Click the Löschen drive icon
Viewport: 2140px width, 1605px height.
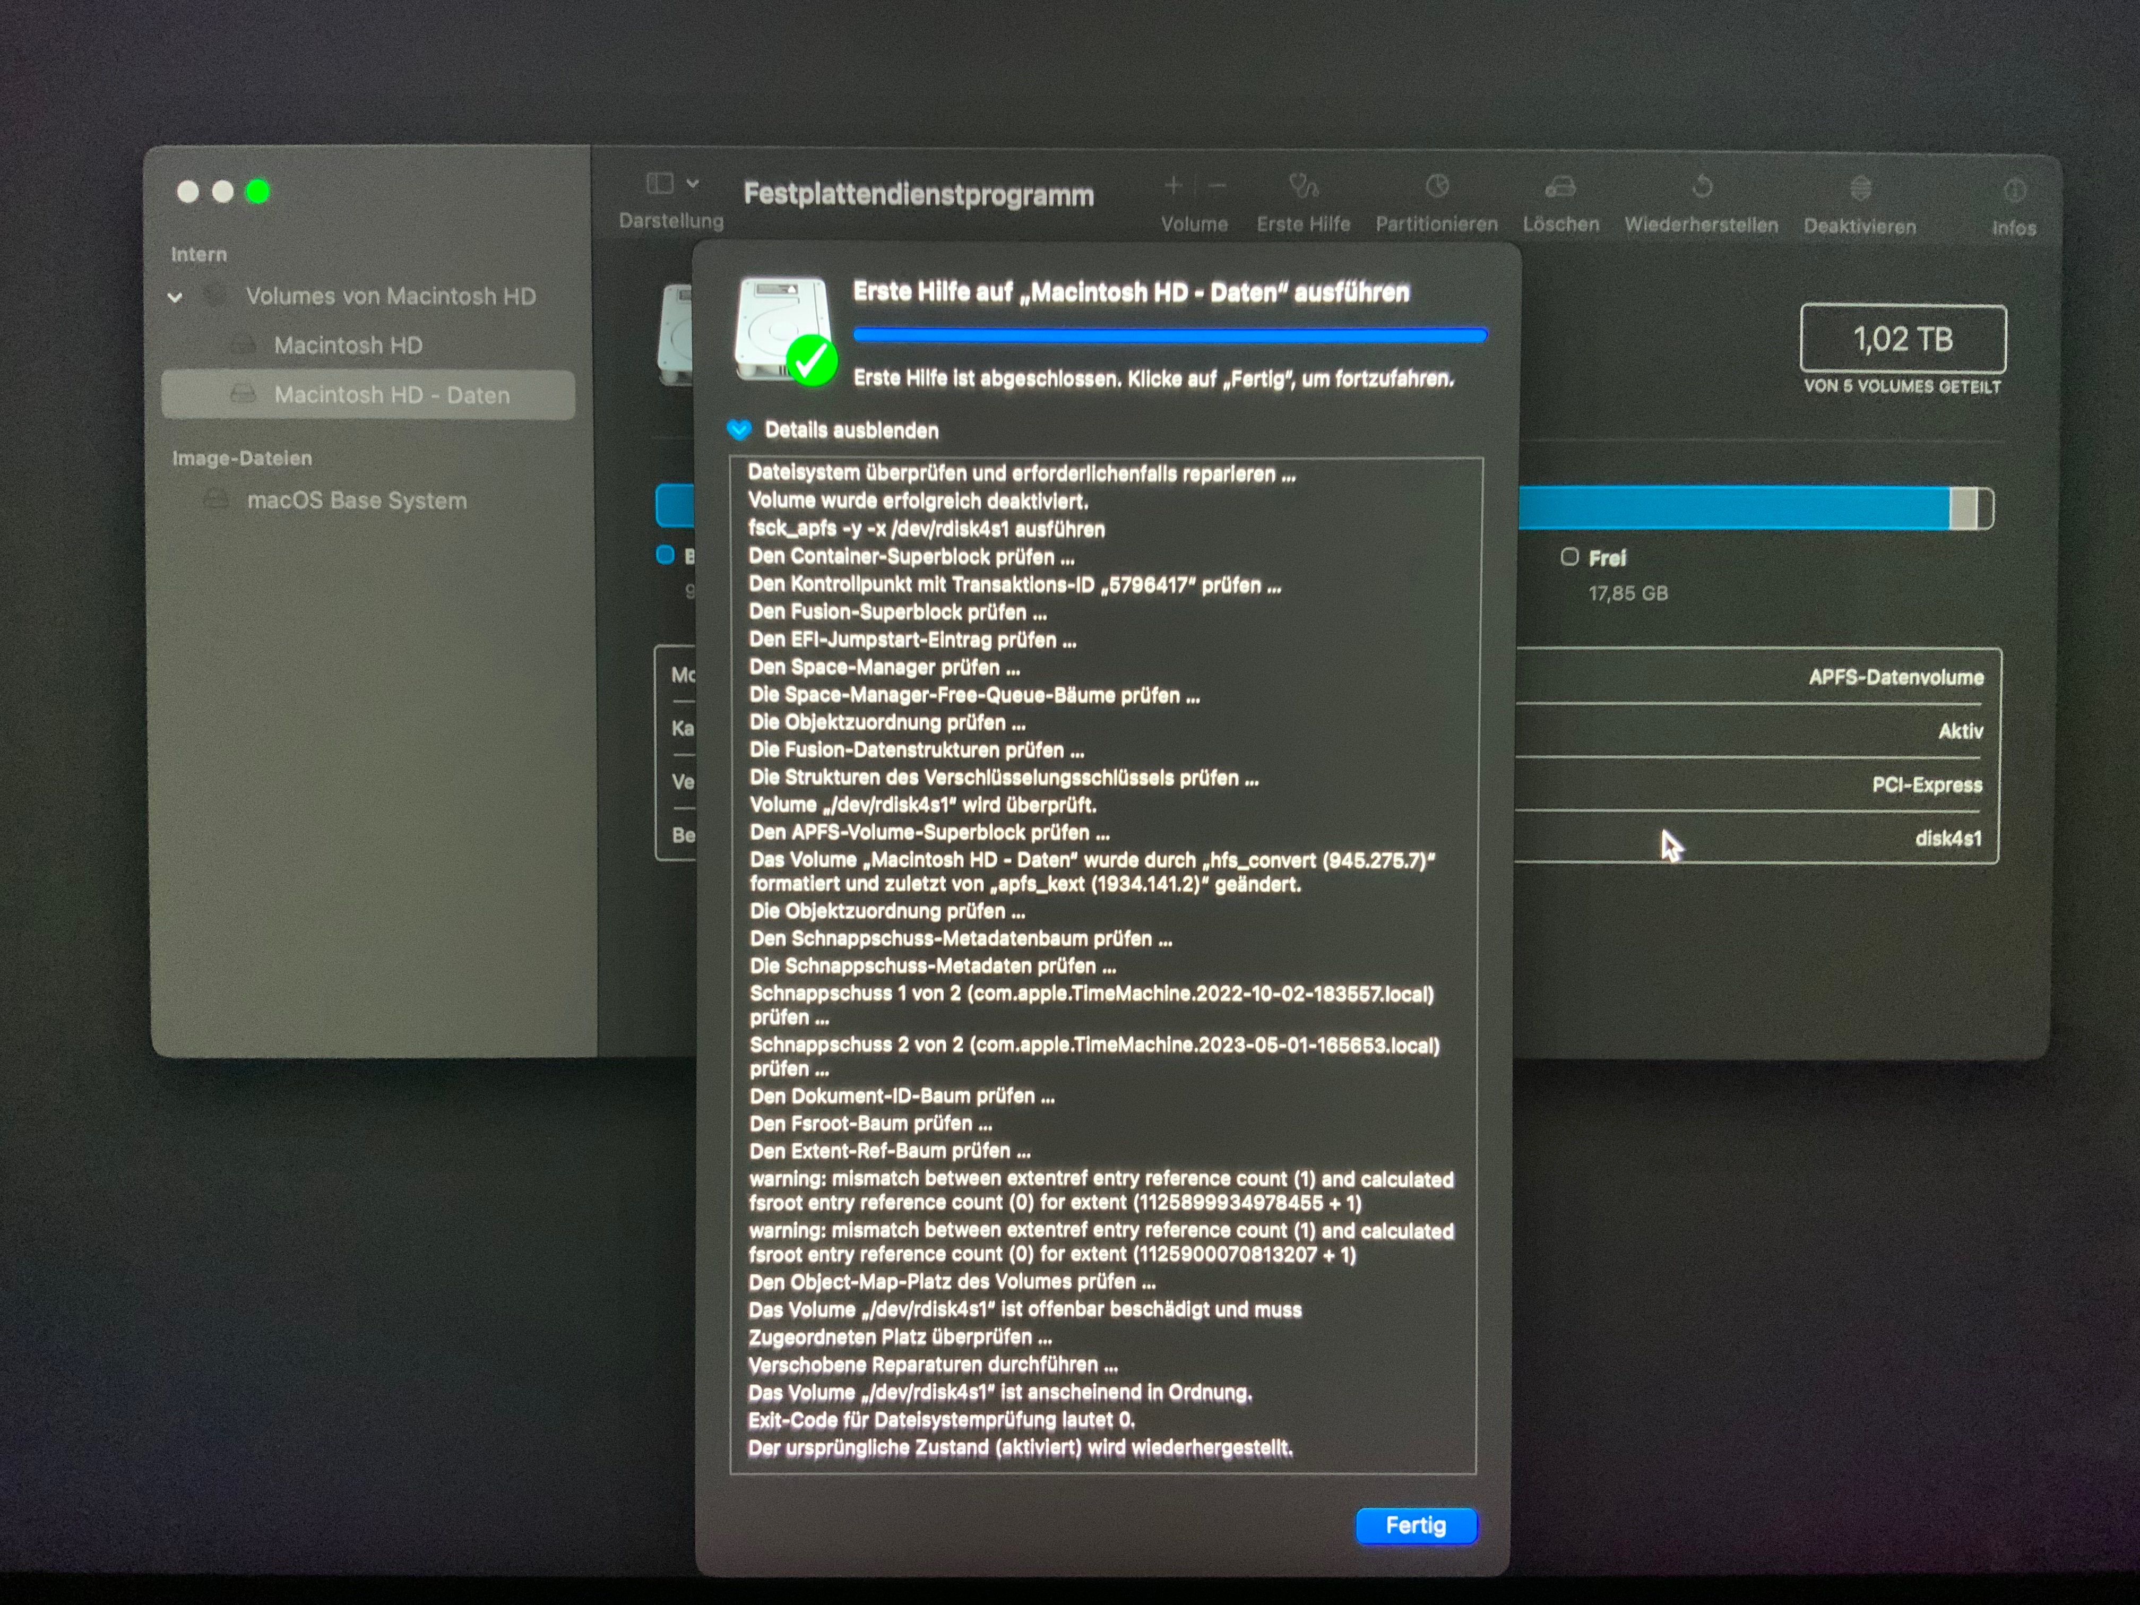click(x=1559, y=187)
